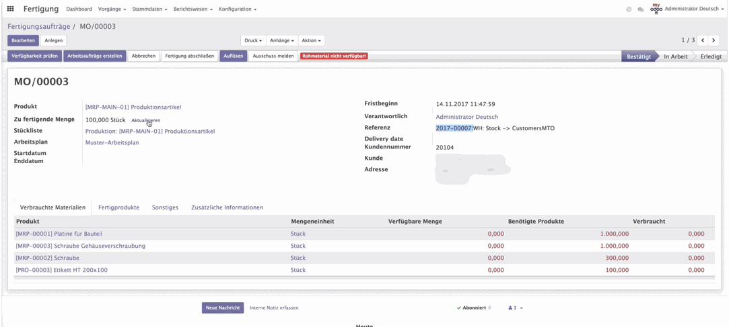Go to next record with right chevron
Image resolution: width=729 pixels, height=327 pixels.
[x=713, y=40]
